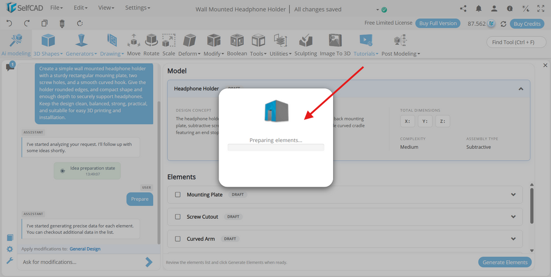Open the Drawing tools menu
This screenshot has width=551, height=277.
(x=112, y=44)
